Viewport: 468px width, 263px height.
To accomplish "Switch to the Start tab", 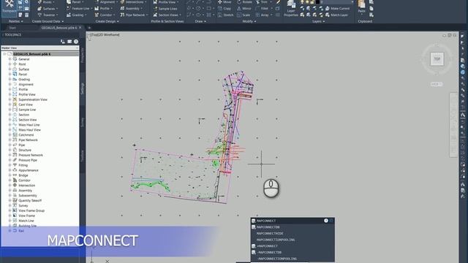I will click(x=12, y=28).
